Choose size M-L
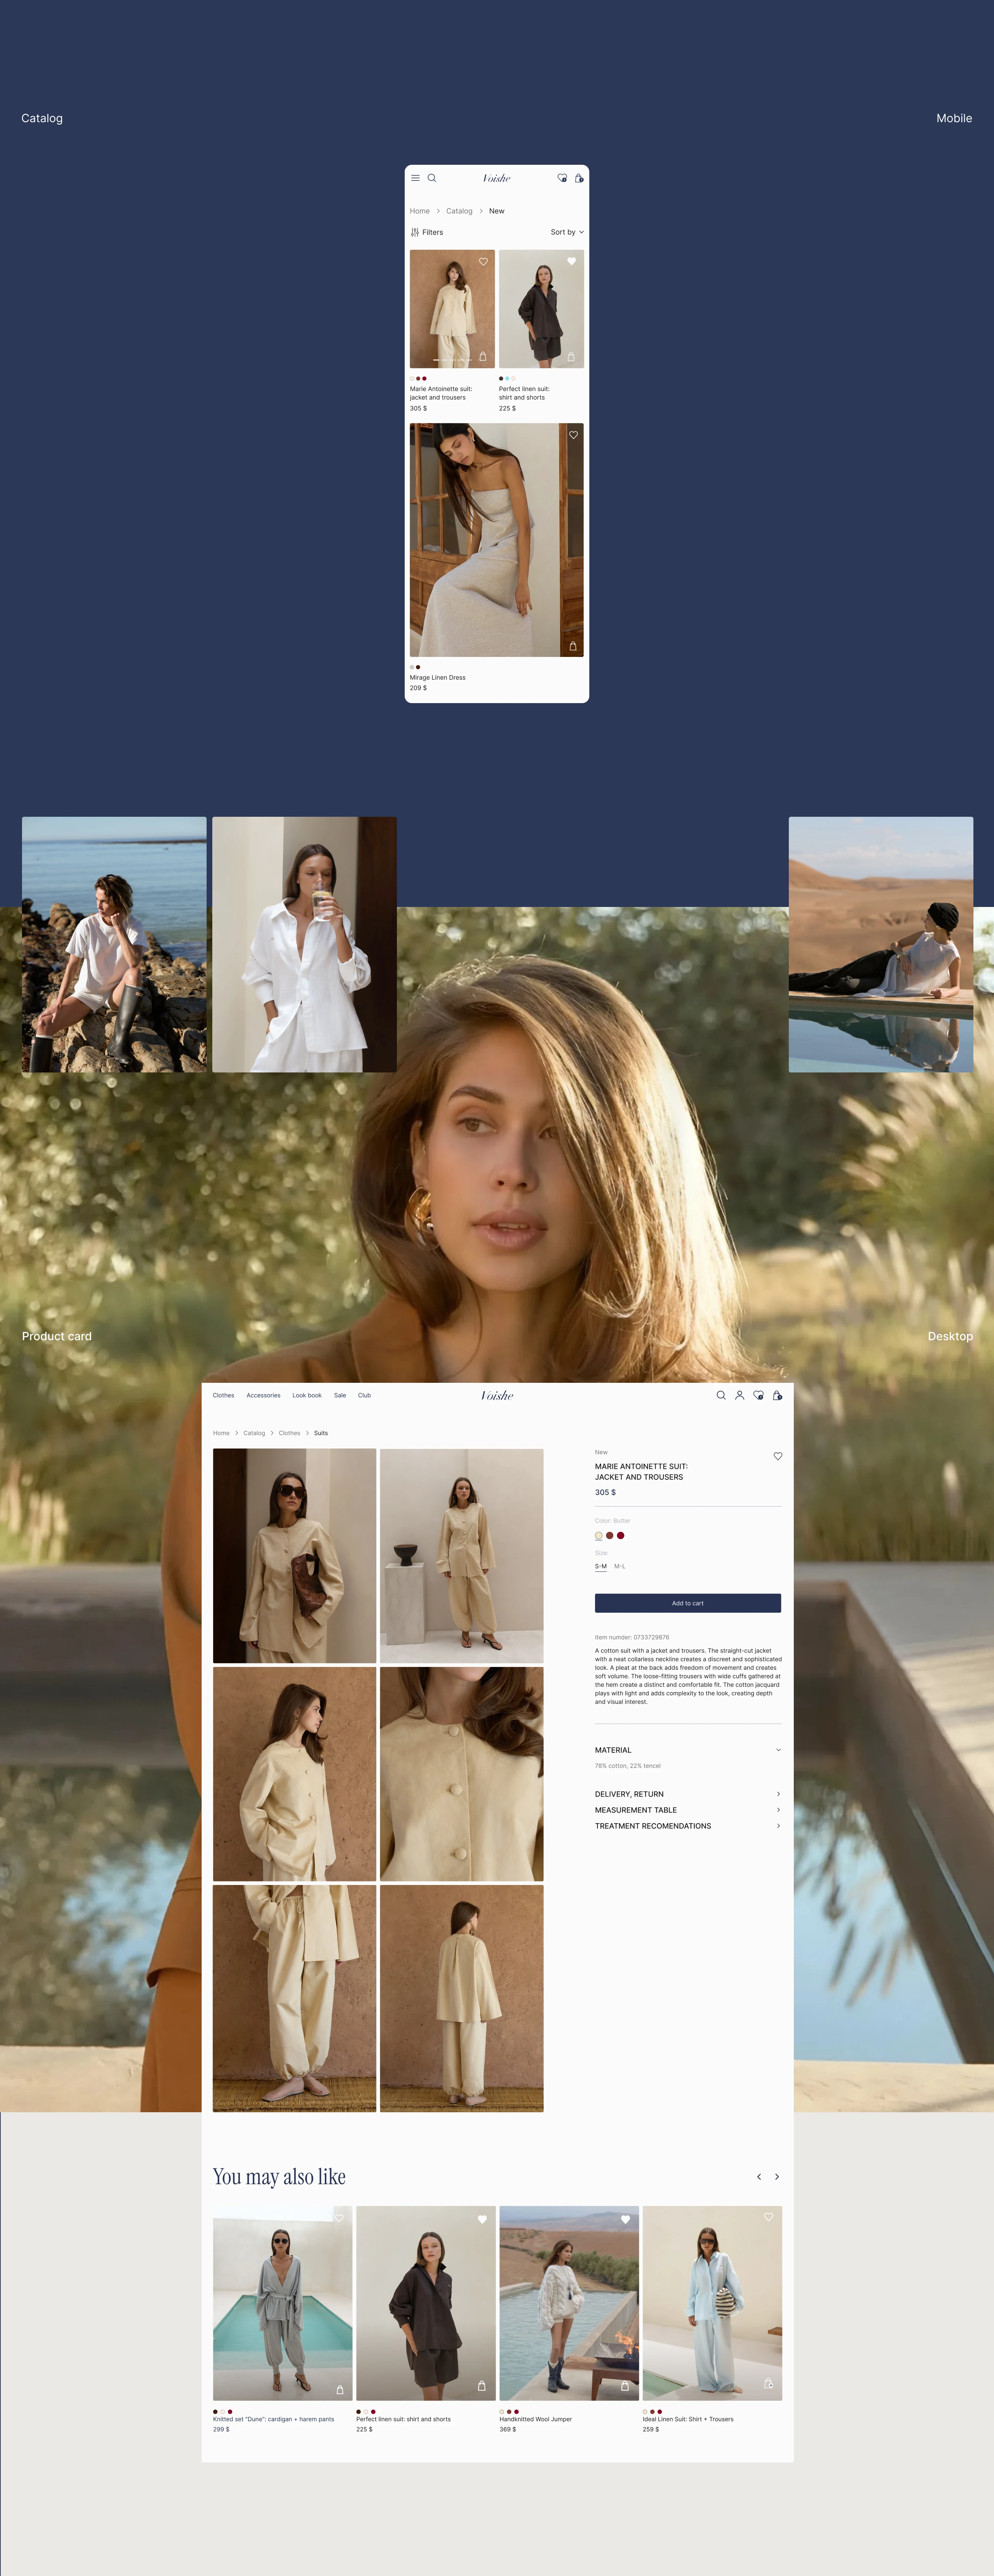Viewport: 994px width, 2576px height. [620, 1566]
